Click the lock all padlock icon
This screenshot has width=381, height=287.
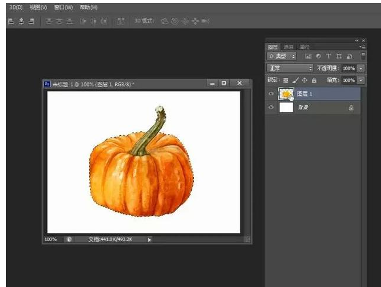pos(314,80)
